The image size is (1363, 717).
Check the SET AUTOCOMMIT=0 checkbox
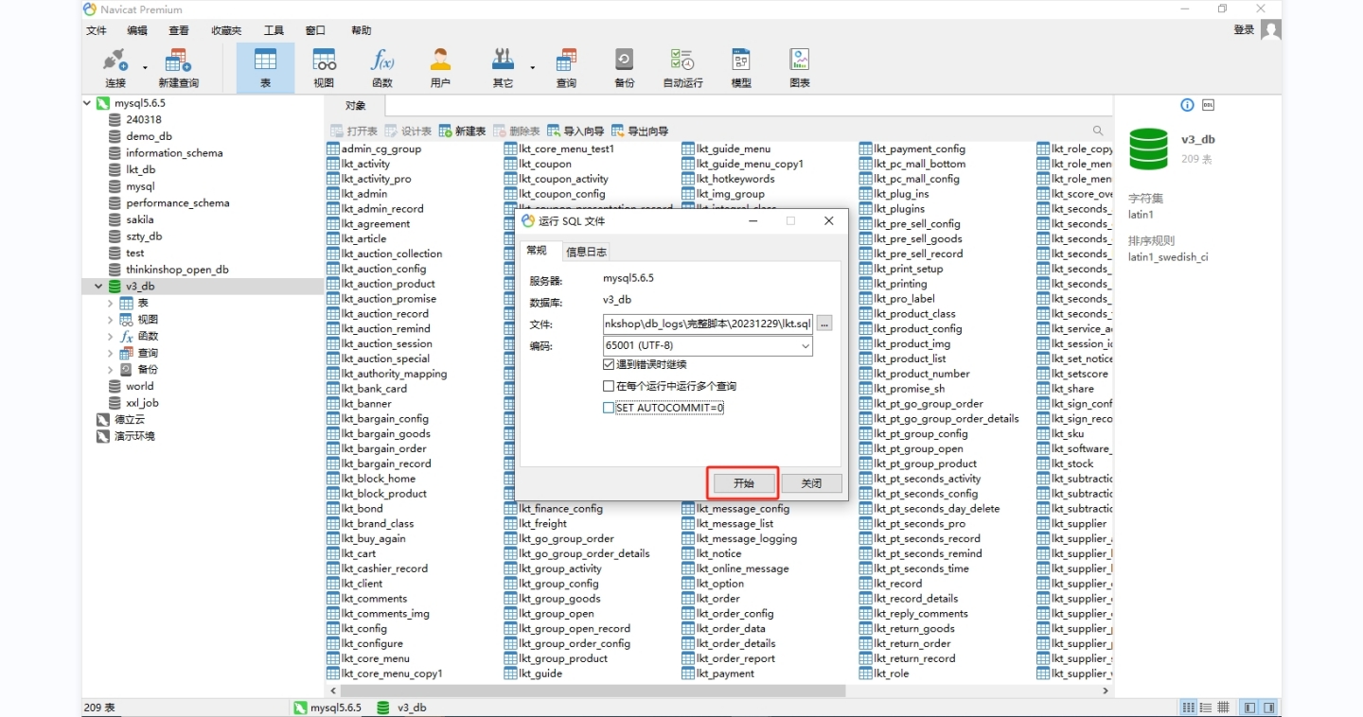609,408
